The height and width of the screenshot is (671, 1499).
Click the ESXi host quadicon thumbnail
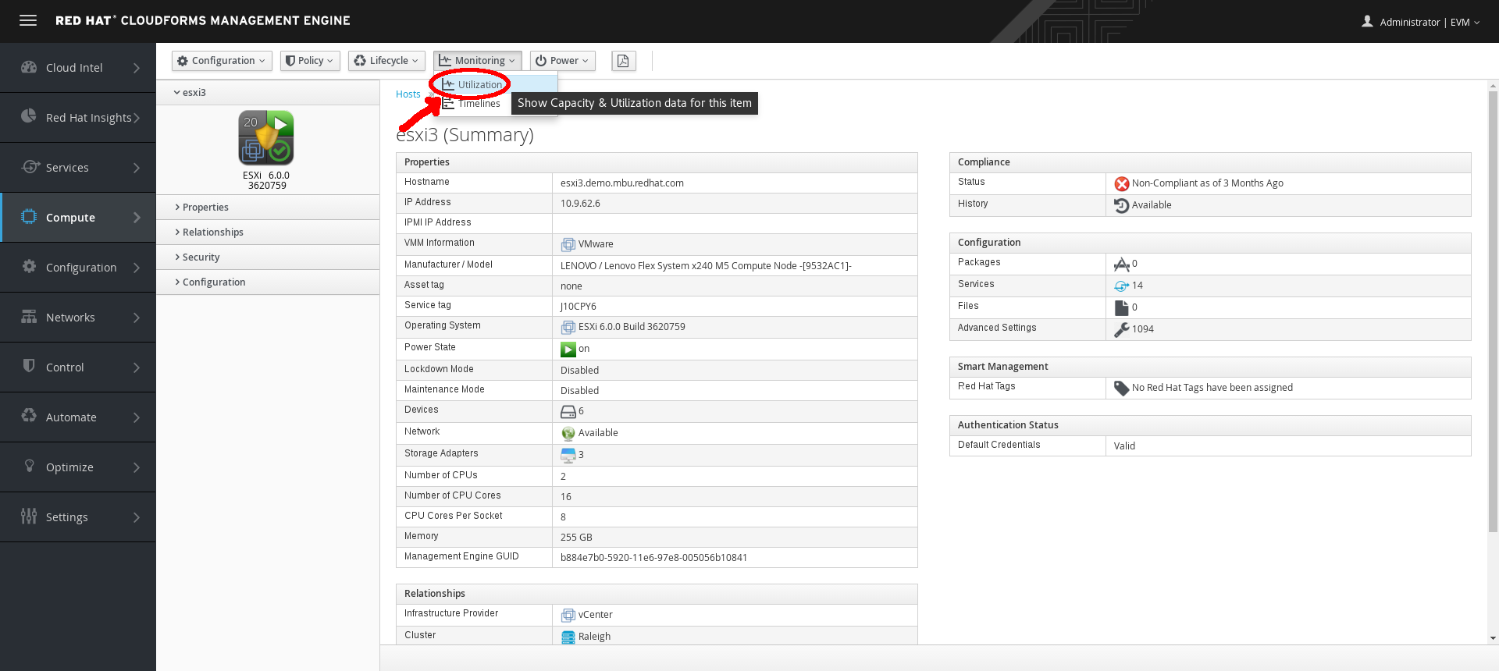click(x=266, y=137)
